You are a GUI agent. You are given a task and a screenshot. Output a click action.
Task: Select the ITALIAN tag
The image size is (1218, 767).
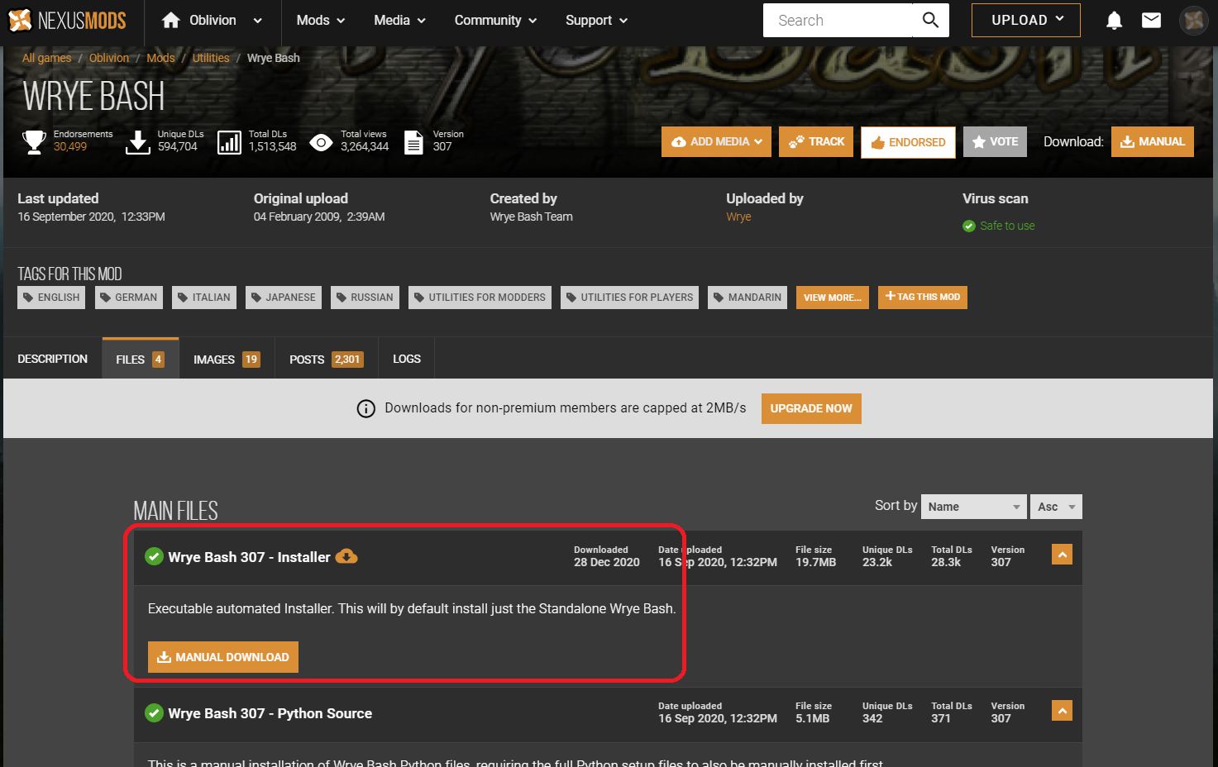pos(204,298)
